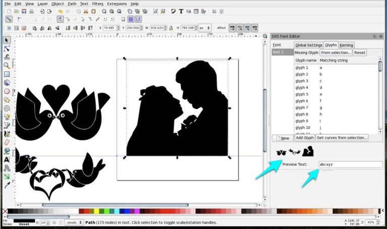Select the Connector diagram tool
Screen dimensions: 387x229
[x=7, y=168]
